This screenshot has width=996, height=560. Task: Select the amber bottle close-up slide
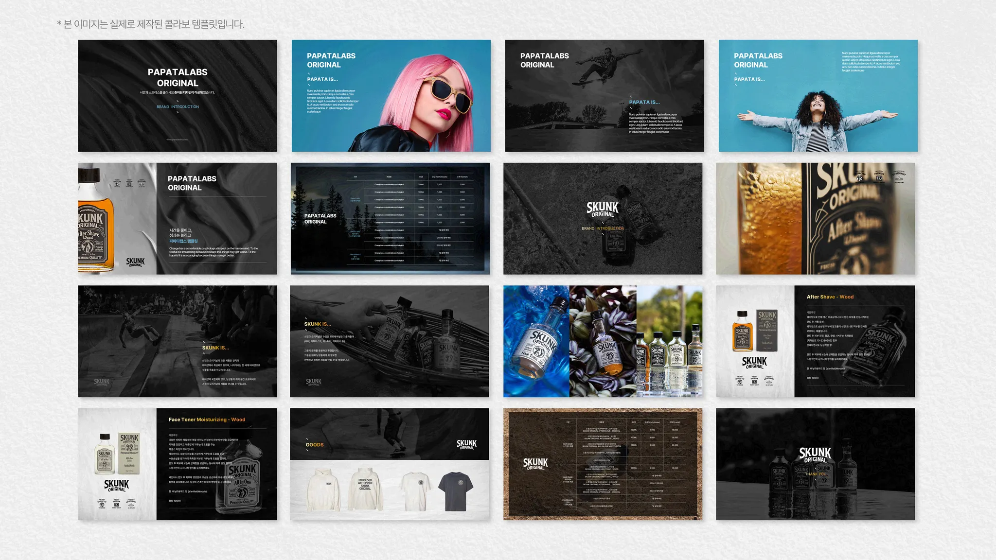815,218
